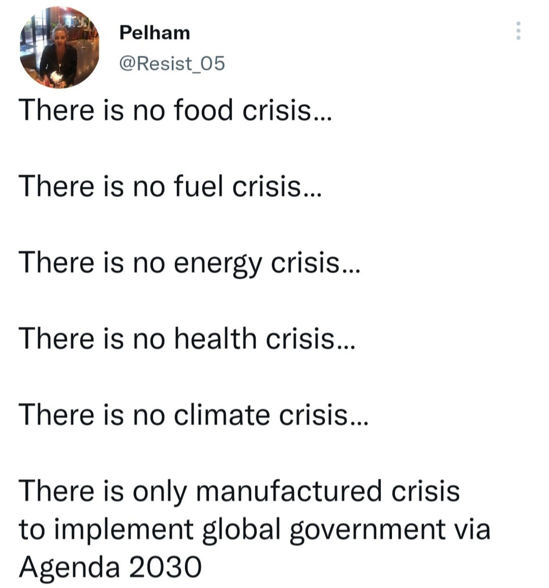Click the display name "Pelham"
The height and width of the screenshot is (588, 549).
(x=155, y=33)
